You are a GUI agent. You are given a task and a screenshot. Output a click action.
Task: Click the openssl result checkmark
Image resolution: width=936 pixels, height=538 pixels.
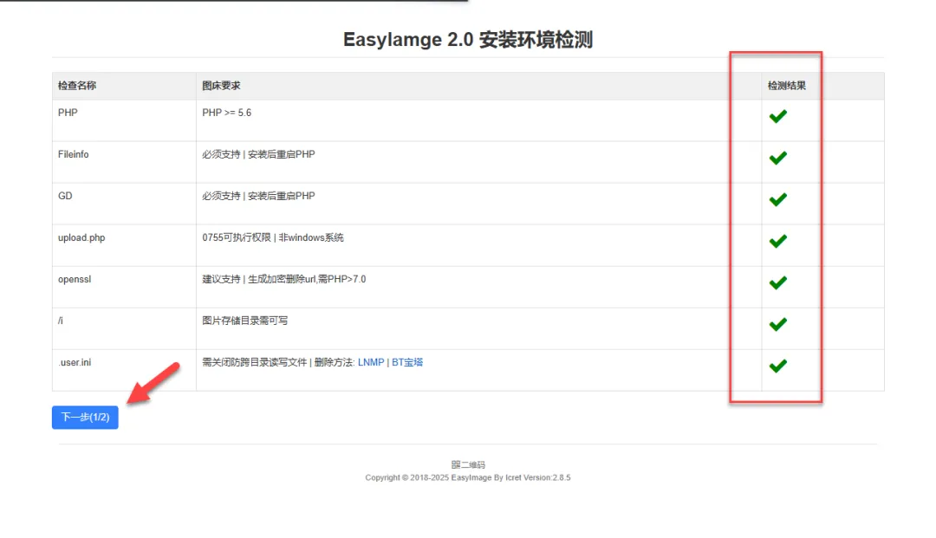(x=777, y=282)
